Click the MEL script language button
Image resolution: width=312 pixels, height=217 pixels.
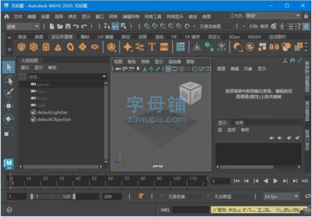pos(165,210)
